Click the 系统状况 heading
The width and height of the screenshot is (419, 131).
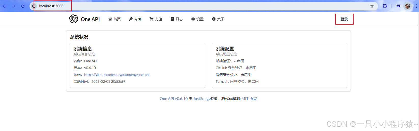(x=79, y=37)
